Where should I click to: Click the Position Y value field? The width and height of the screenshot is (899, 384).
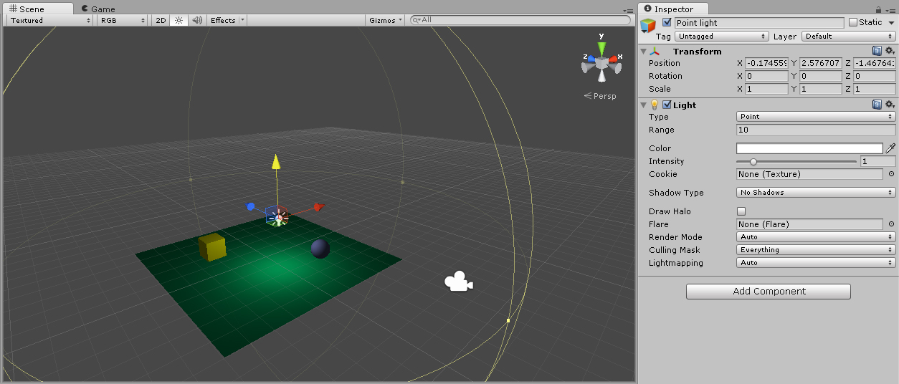pos(820,63)
